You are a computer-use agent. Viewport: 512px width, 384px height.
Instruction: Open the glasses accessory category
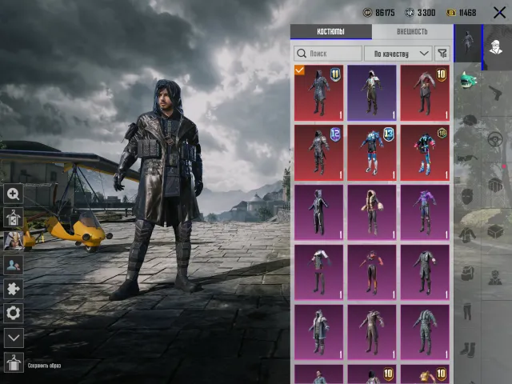pos(467,159)
